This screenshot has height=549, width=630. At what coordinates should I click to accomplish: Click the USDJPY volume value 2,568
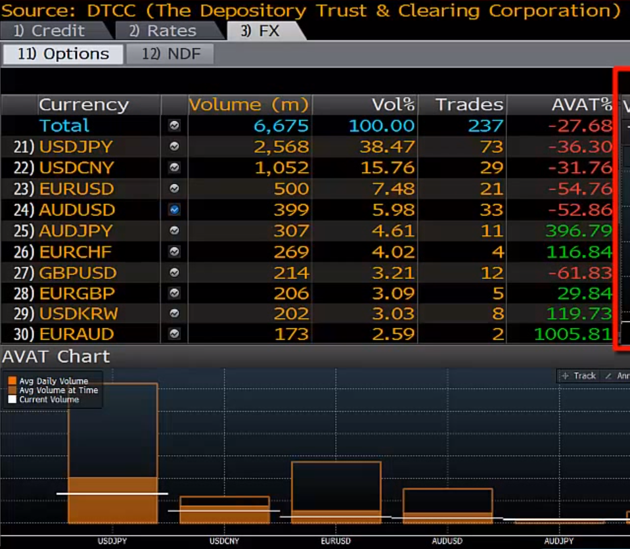[281, 147]
